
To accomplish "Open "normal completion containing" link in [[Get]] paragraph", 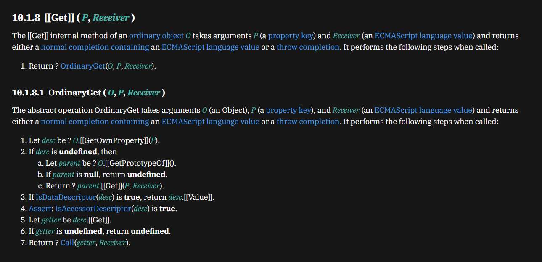I will 95,47.
